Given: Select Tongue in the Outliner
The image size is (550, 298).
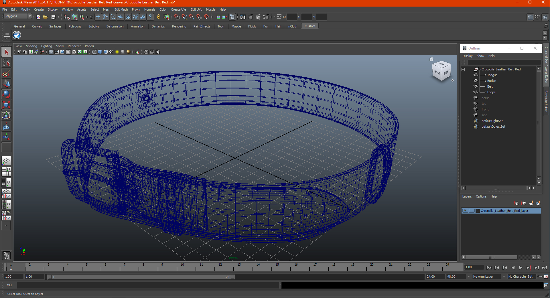Looking at the screenshot, I should [492, 75].
